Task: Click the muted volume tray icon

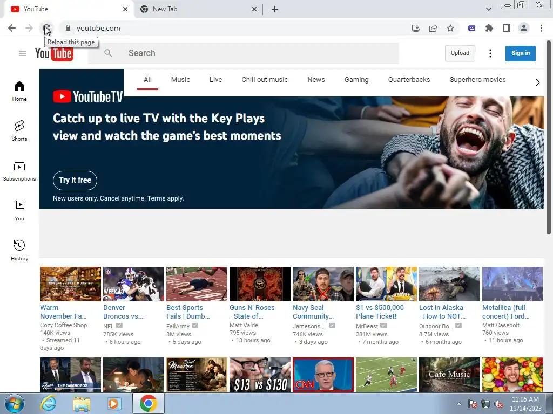Action: (498, 404)
